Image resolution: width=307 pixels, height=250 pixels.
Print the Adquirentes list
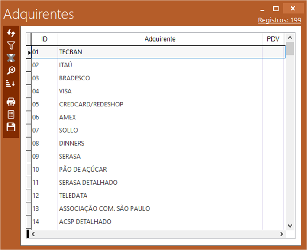tap(11, 102)
